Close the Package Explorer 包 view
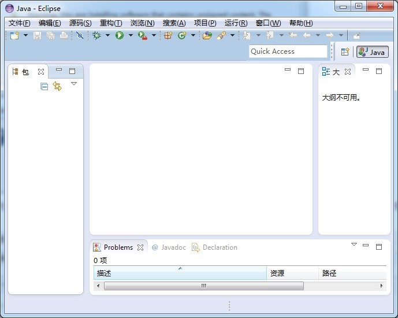 [x=41, y=72]
